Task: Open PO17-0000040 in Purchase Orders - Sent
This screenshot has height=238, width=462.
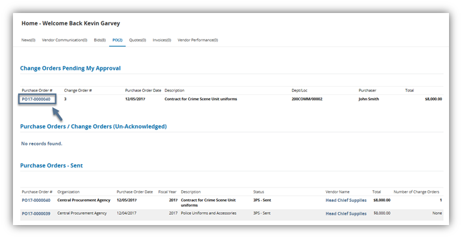Action: click(x=36, y=200)
